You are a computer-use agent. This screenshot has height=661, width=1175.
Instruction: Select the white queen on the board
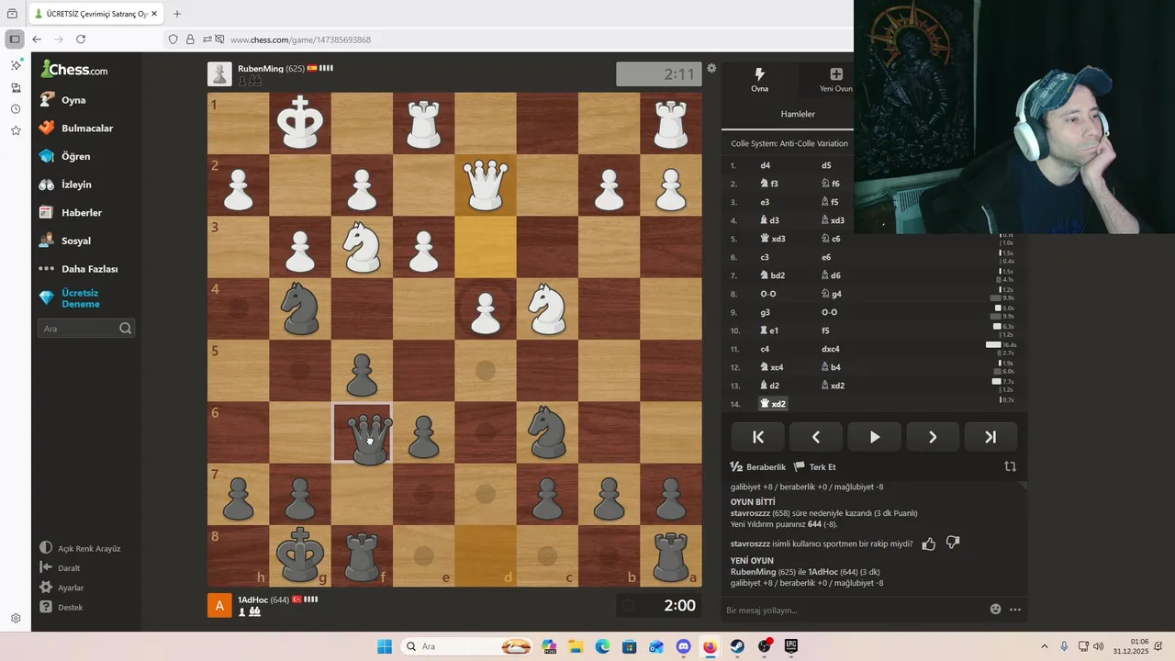(x=486, y=185)
